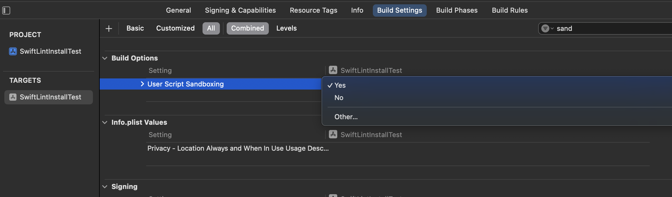Open Signing & Capabilities tab
The height and width of the screenshot is (197, 672).
tap(240, 10)
